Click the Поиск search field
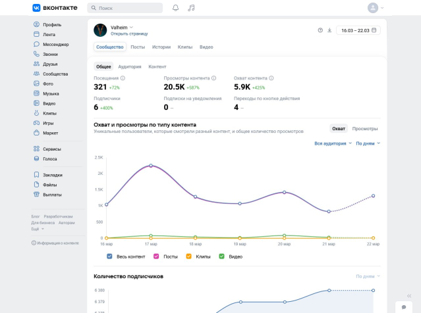The height and width of the screenshot is (313, 421). coord(125,8)
